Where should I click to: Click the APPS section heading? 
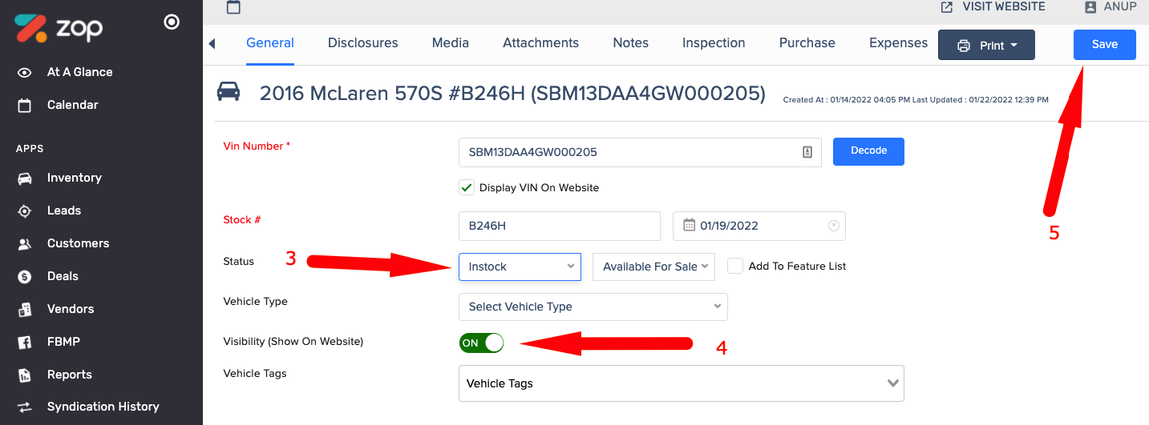click(x=30, y=149)
